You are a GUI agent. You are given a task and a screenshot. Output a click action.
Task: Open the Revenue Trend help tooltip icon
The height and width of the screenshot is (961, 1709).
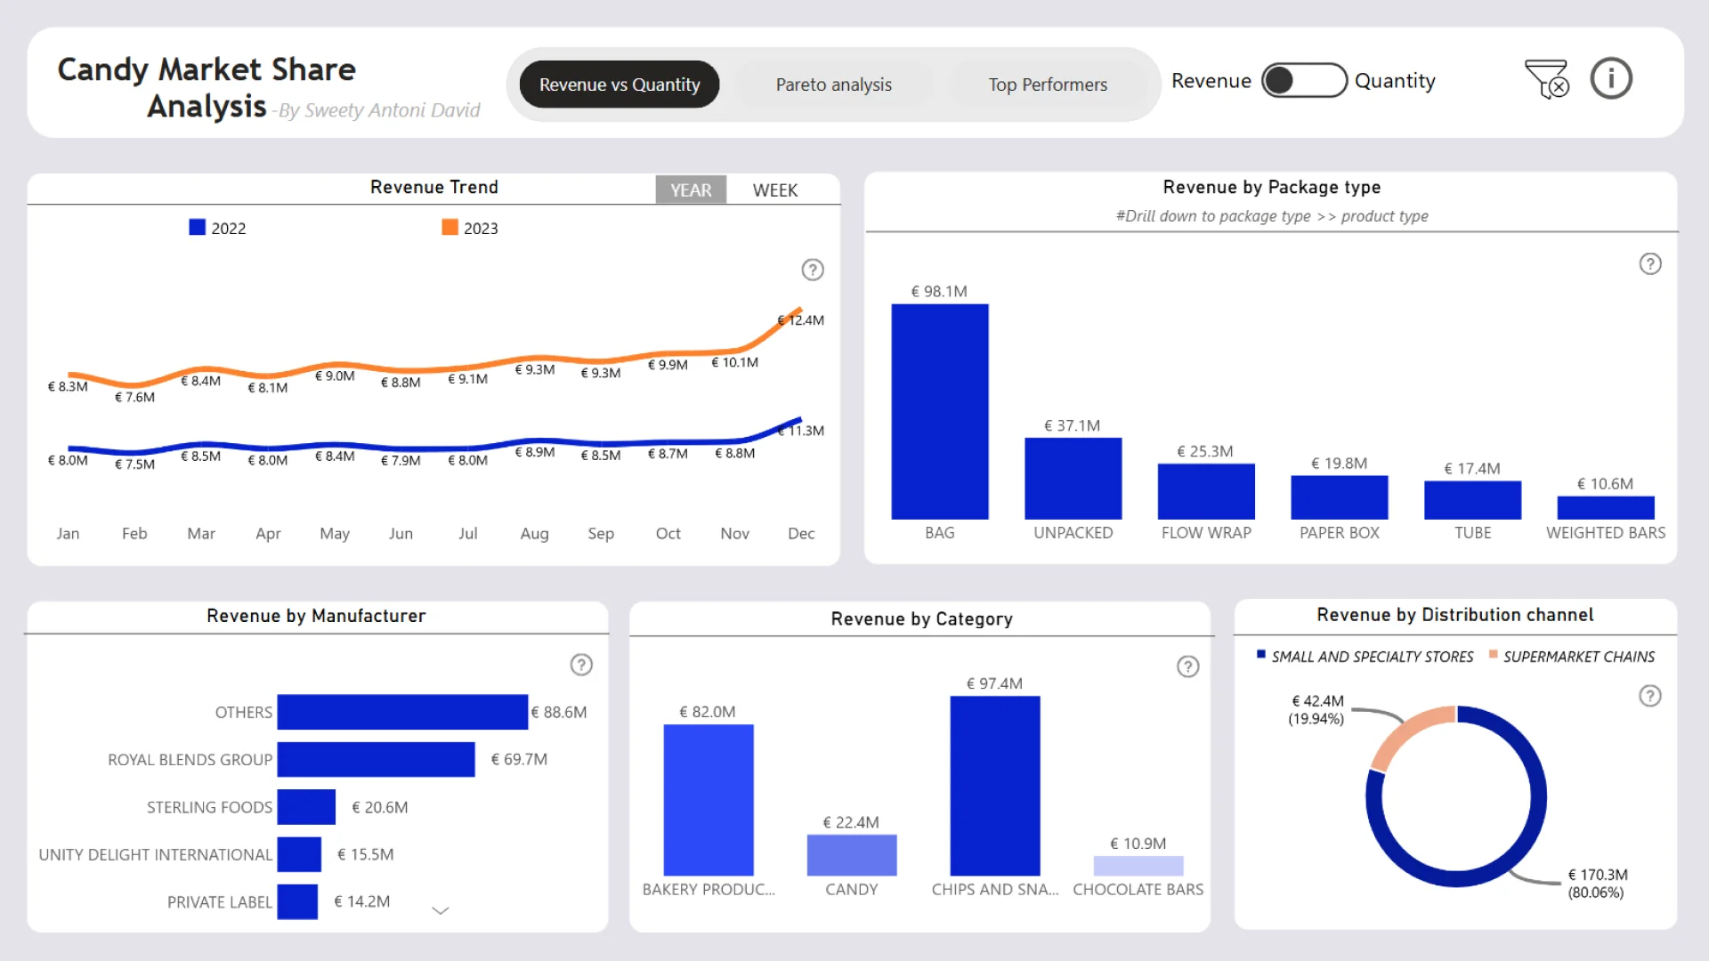tap(813, 270)
